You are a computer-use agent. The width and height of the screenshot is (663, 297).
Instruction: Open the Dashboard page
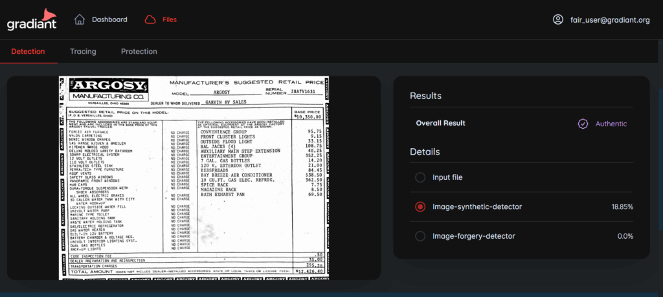[109, 19]
